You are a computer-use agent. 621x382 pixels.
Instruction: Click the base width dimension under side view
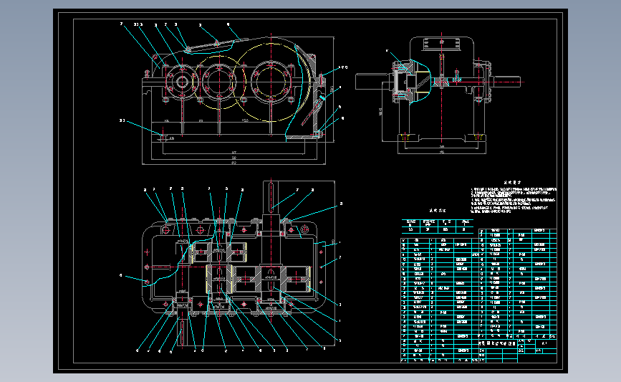click(x=442, y=152)
